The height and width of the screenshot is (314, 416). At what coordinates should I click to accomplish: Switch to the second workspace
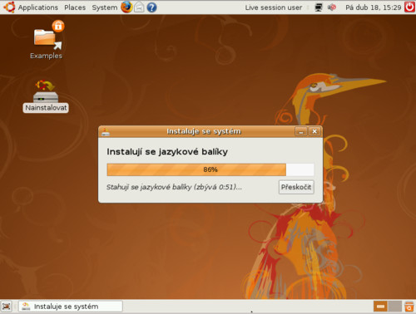[394, 307]
